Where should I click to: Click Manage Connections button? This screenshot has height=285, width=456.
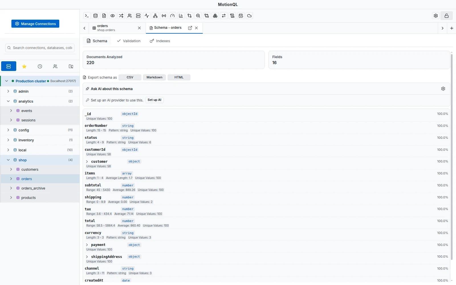pyautogui.click(x=35, y=24)
